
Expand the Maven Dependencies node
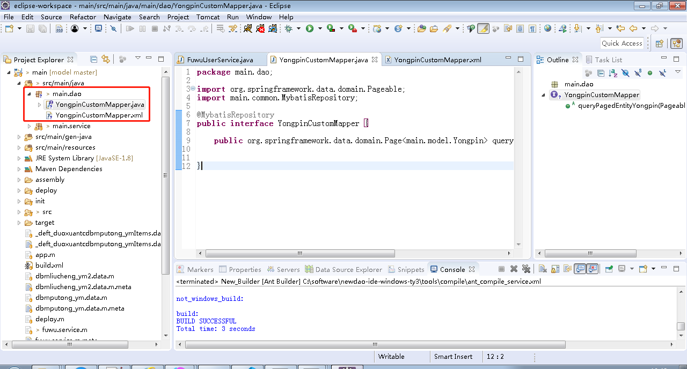pos(20,169)
